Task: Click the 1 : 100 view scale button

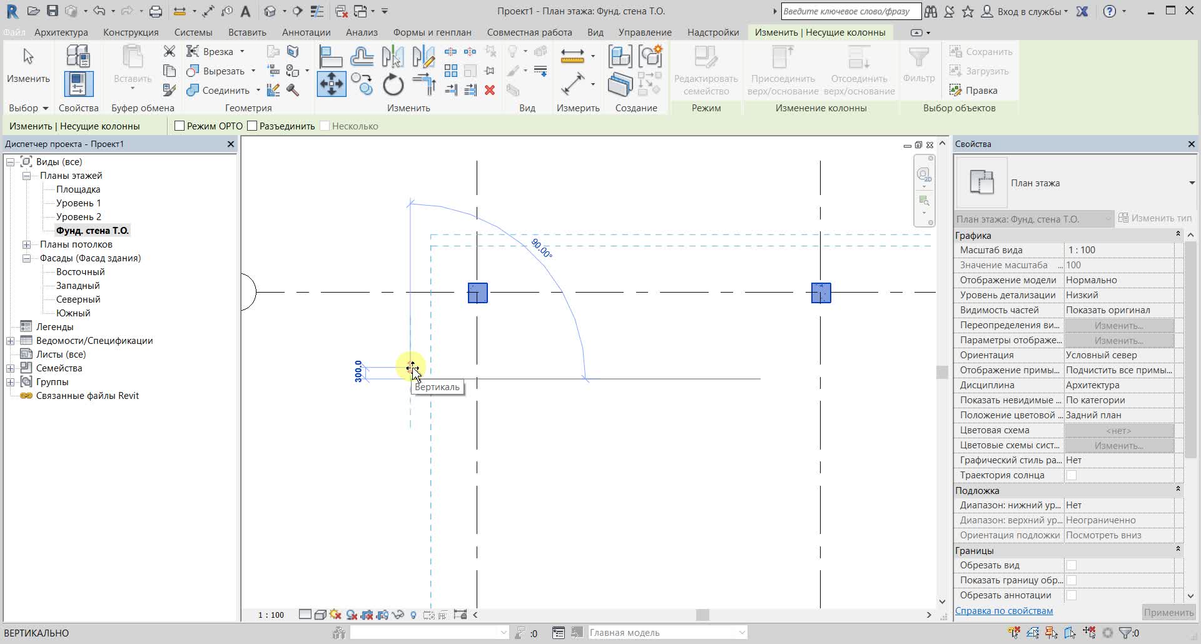Action: pyautogui.click(x=271, y=615)
